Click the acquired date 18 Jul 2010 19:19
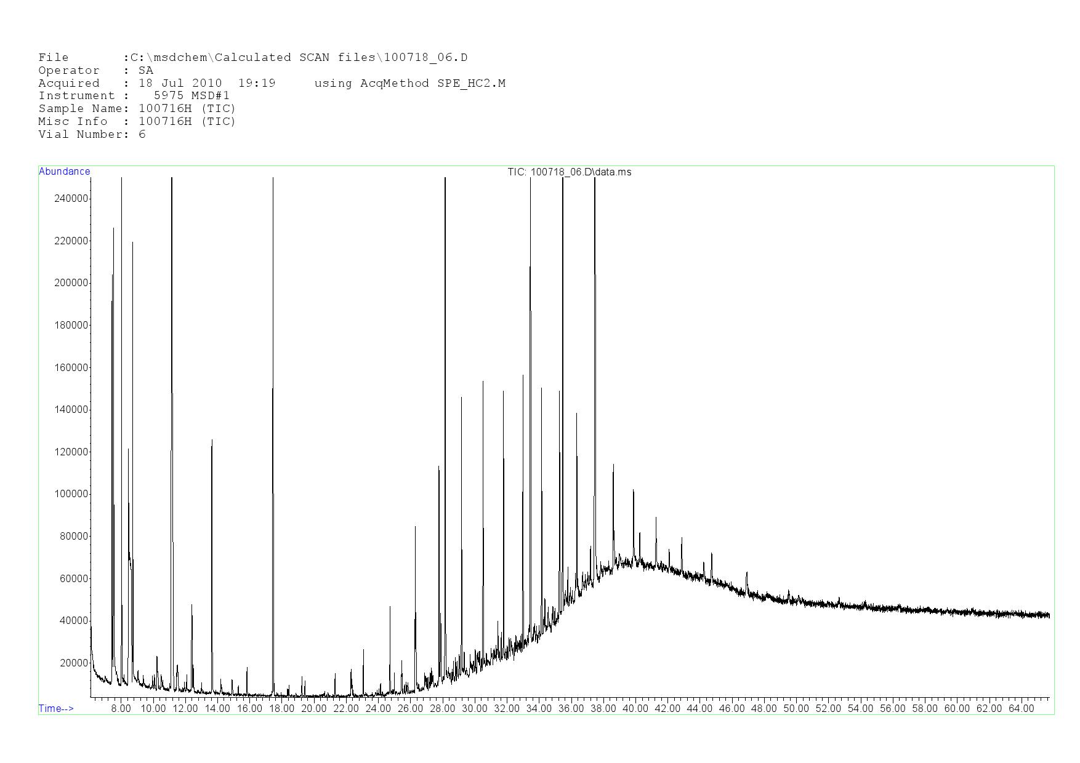This screenshot has width=1080, height=763. point(207,84)
